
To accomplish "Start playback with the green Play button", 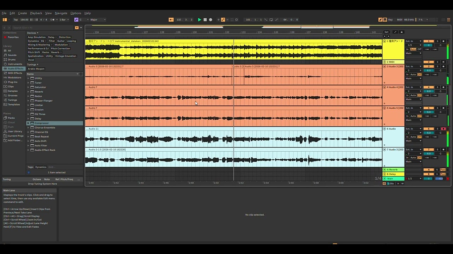I will (x=199, y=20).
